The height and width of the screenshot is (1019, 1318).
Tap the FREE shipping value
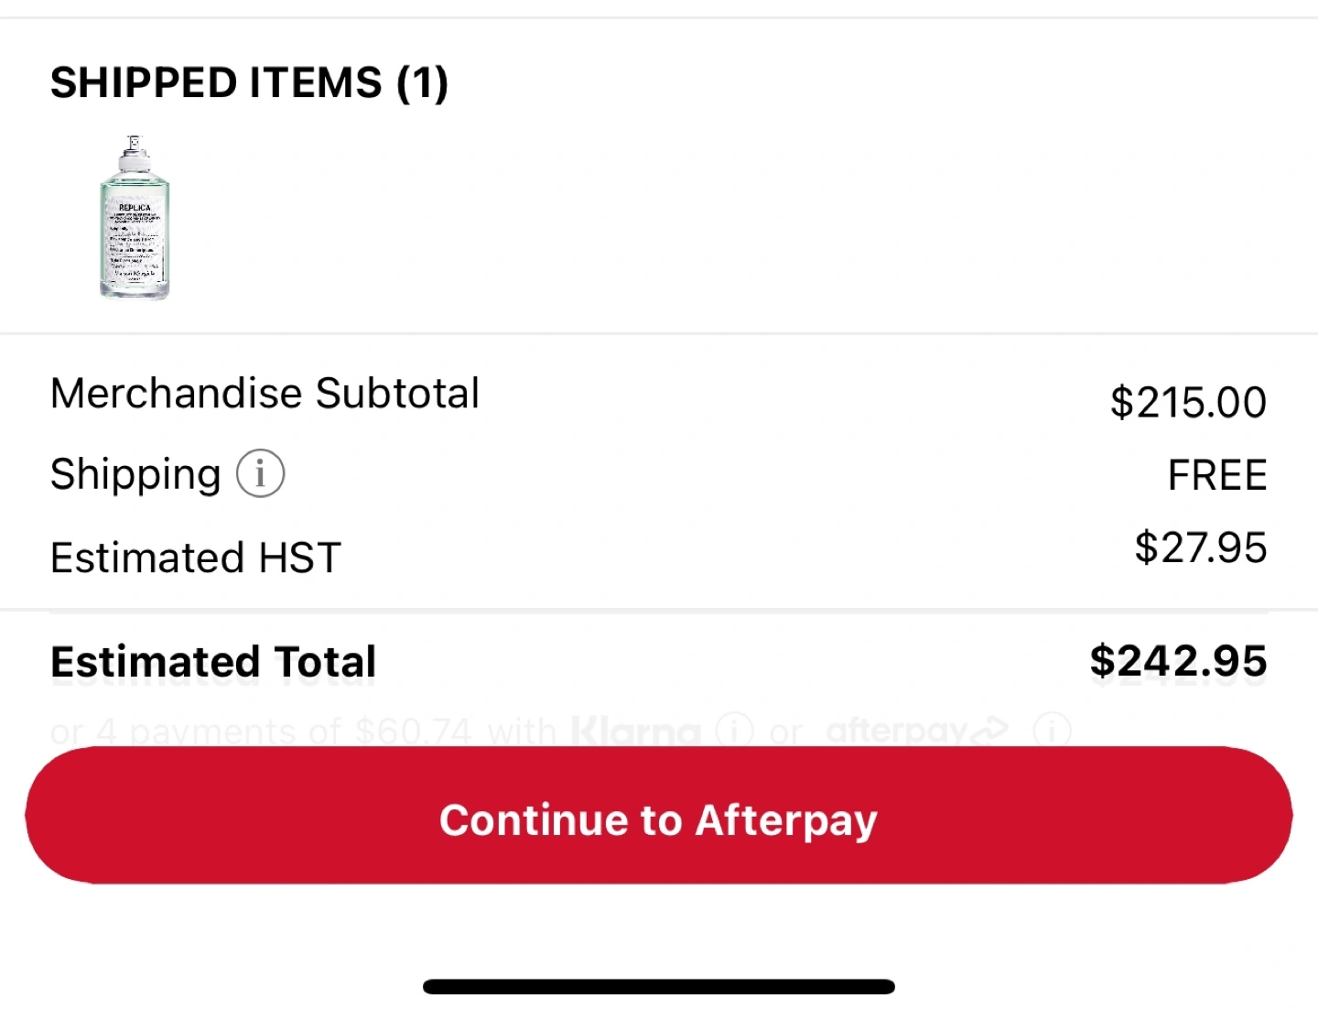(x=1216, y=476)
